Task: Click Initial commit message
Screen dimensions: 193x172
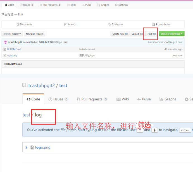Action: tap(87, 49)
